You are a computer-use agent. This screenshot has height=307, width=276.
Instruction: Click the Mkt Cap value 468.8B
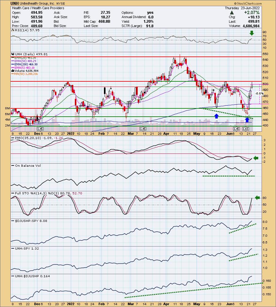tap(104, 21)
